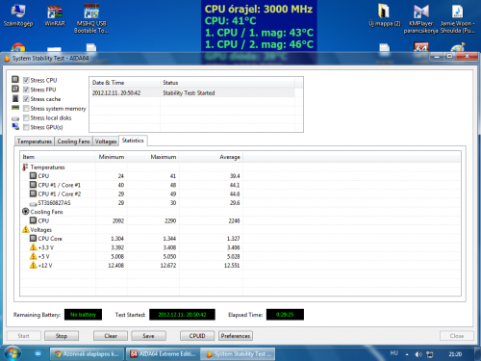Open MSIHQ USB Bootable Tool shortcut
The image size is (481, 361).
coord(91,18)
